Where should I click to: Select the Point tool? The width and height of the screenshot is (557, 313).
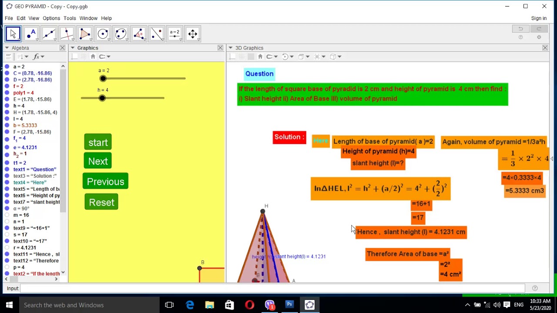pyautogui.click(x=31, y=34)
